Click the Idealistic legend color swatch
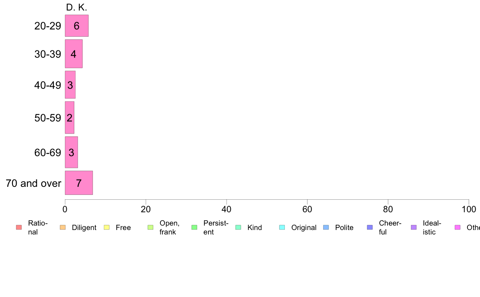 [414, 227]
